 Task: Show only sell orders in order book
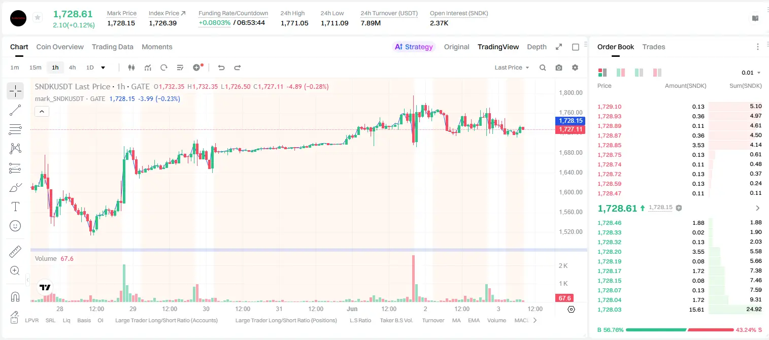click(657, 73)
